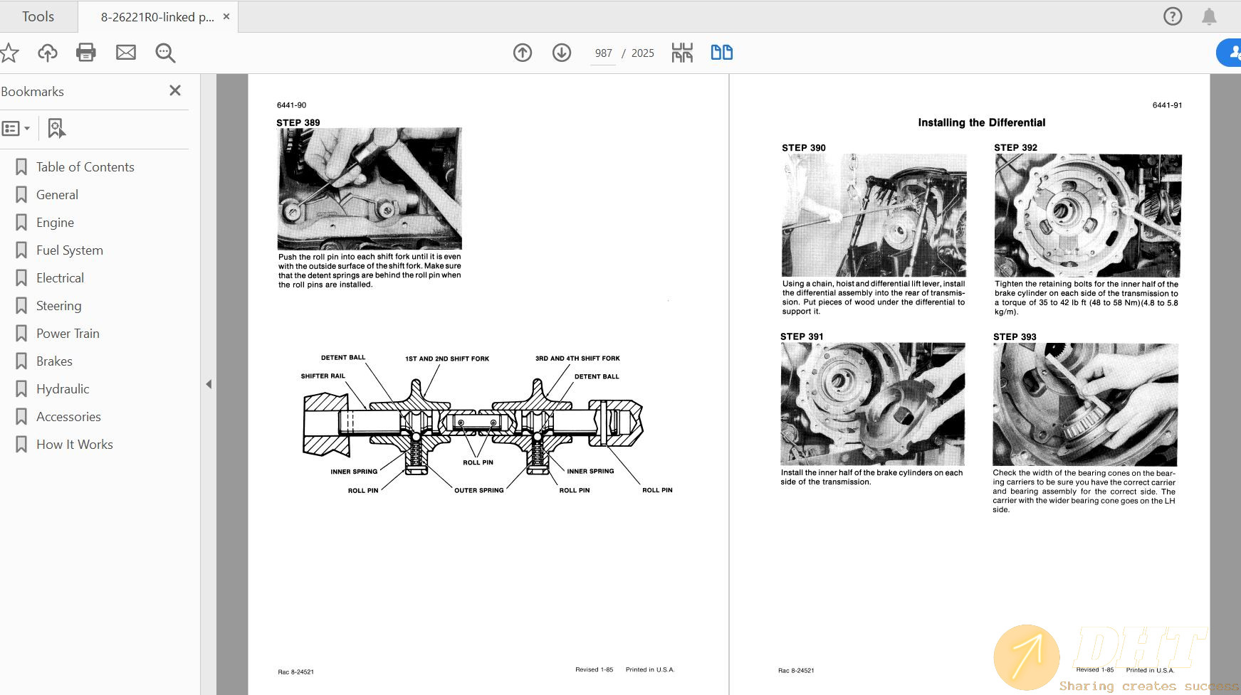Select the Print icon in the toolbar
1241x695 pixels.
point(86,52)
